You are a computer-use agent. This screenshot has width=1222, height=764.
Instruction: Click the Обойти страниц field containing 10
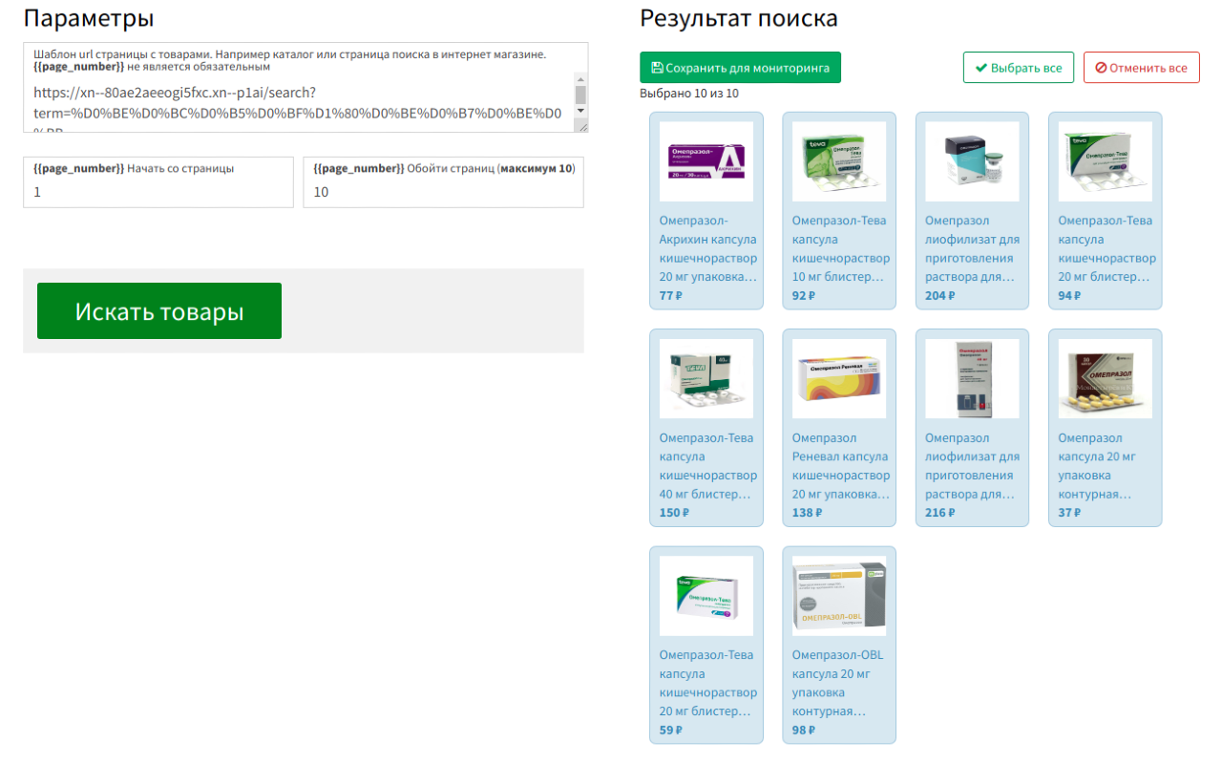(443, 192)
